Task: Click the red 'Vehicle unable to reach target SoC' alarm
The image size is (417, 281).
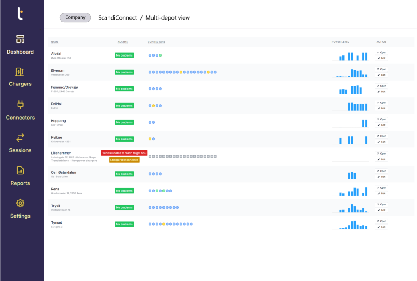Action: tap(124, 153)
